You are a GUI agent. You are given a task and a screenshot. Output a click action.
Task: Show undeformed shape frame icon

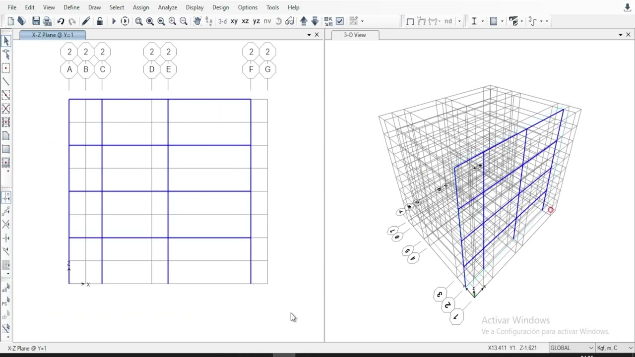tap(410, 21)
